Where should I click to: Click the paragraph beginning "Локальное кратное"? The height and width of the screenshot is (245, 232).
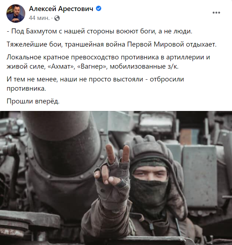coord(108,62)
